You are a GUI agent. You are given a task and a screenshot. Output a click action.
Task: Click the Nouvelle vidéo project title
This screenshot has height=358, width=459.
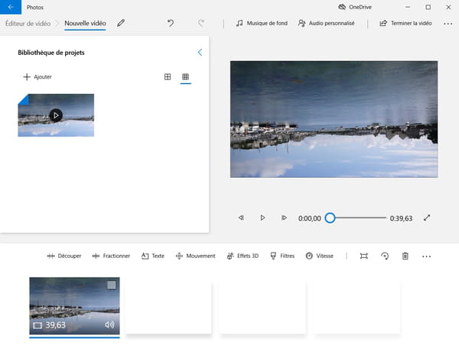click(85, 23)
